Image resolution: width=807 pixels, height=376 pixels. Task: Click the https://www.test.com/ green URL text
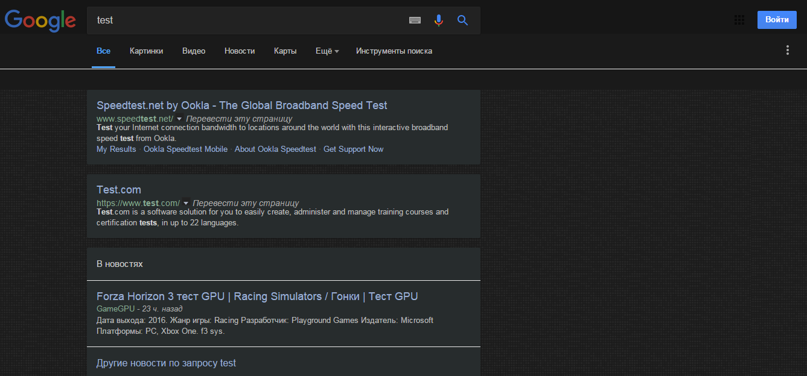coord(138,203)
